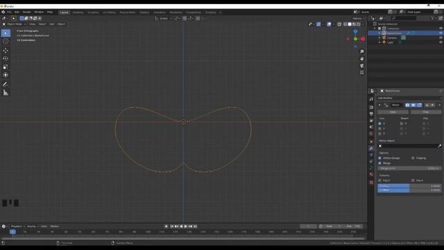Toggle the Merge checkbox
The image size is (444, 250).
tap(379, 163)
